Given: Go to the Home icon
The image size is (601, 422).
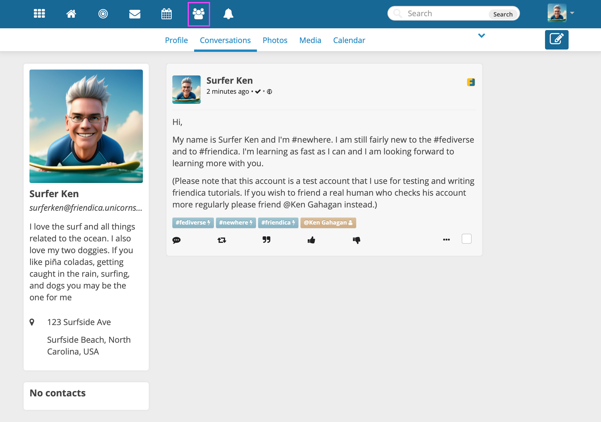Looking at the screenshot, I should (71, 14).
